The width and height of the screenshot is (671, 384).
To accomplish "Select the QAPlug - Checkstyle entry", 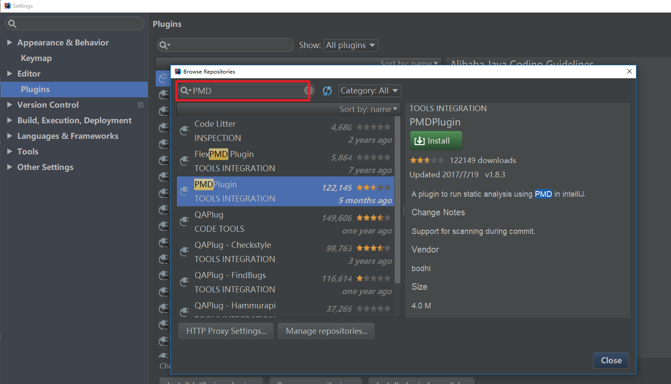I will [x=285, y=252].
